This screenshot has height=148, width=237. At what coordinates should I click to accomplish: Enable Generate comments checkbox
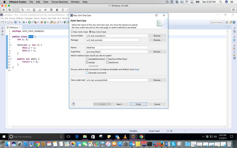[87, 73]
